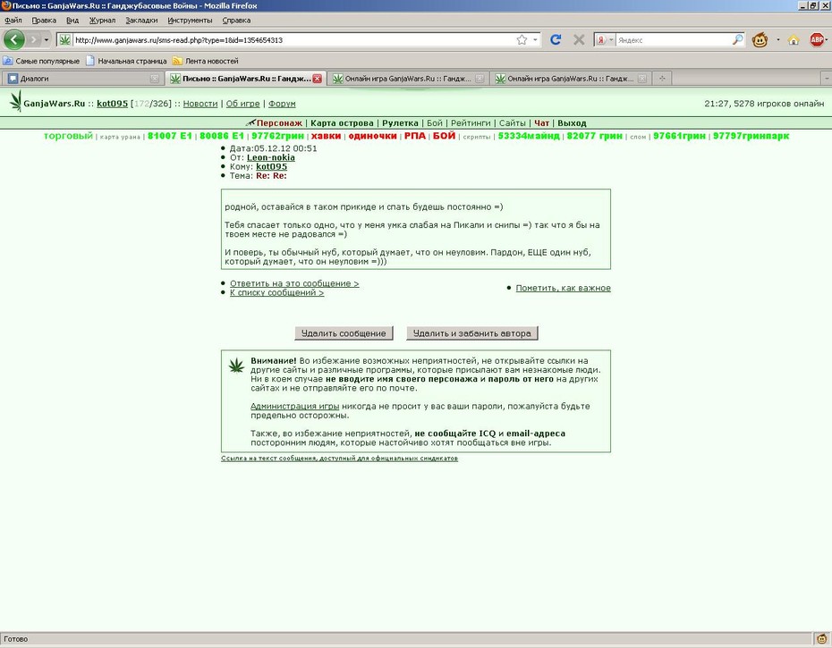The width and height of the screenshot is (832, 648).
Task: Close the Письмо GanjaWars tab
Action: coord(317,79)
